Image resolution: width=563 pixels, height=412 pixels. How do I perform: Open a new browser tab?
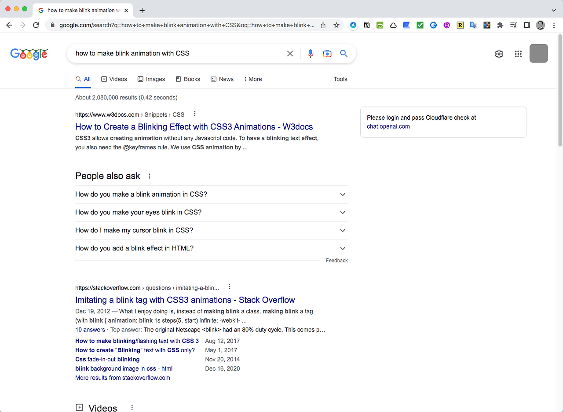point(142,11)
